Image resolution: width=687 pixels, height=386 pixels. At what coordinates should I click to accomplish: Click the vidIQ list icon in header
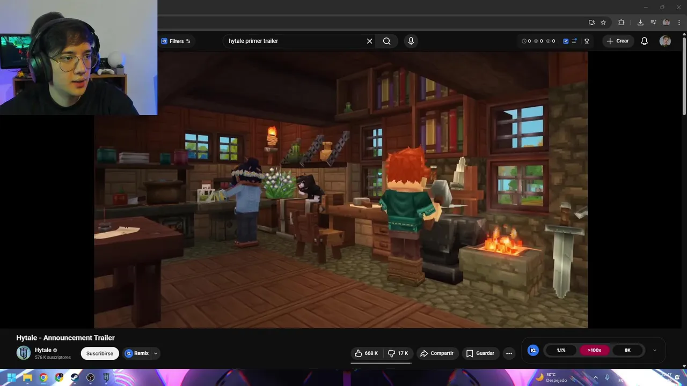click(x=574, y=41)
